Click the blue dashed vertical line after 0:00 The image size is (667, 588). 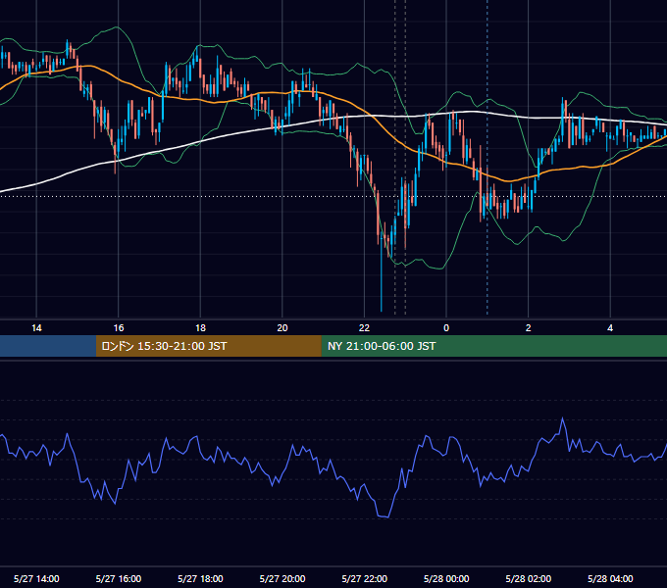pyautogui.click(x=487, y=157)
